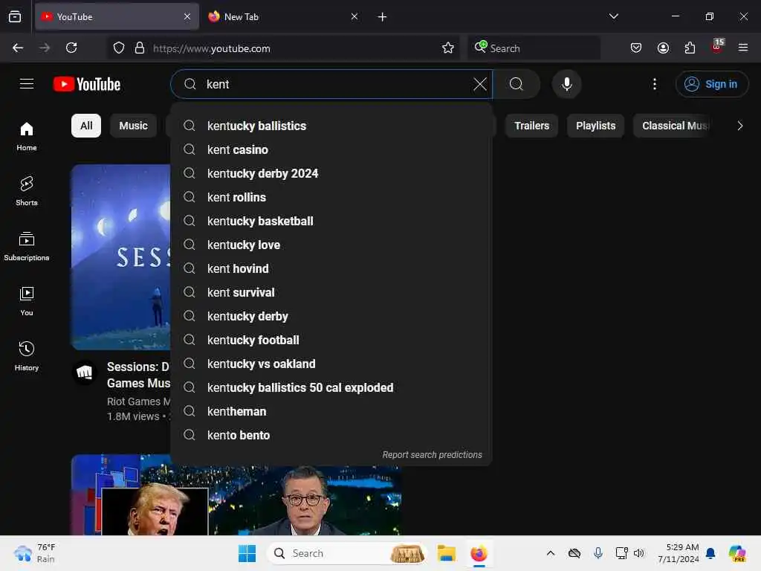Bookmark this page with the star
The height and width of the screenshot is (571, 761).
tap(447, 48)
